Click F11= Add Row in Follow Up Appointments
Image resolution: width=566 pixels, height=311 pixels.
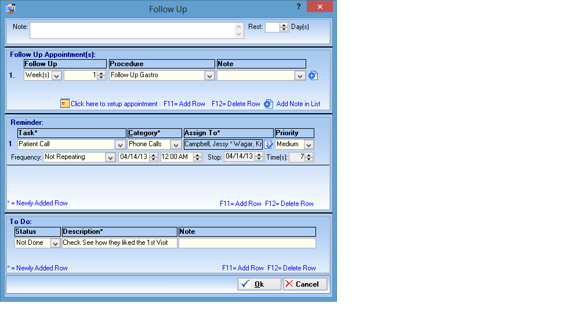point(184,104)
